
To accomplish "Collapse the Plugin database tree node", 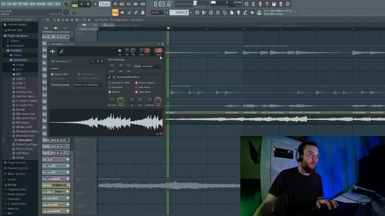I will pos(17,36).
